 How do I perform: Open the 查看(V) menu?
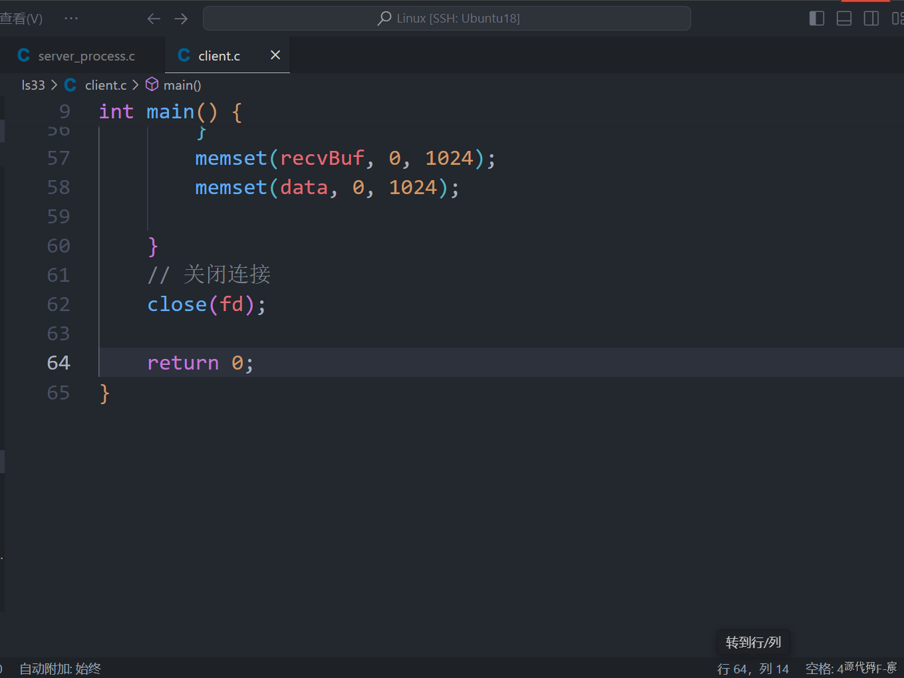click(21, 19)
